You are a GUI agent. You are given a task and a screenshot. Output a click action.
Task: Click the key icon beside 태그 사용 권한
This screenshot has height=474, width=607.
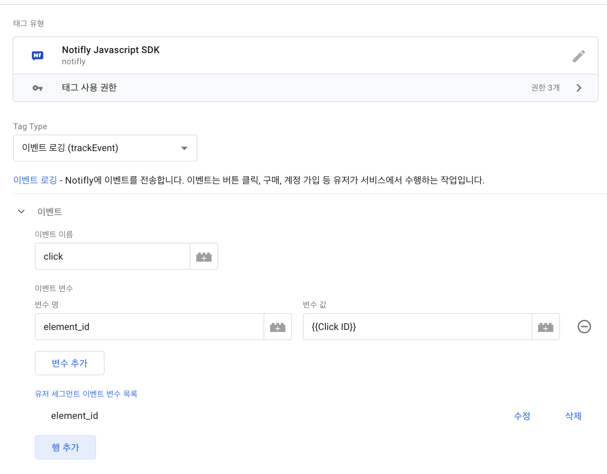[x=38, y=88]
